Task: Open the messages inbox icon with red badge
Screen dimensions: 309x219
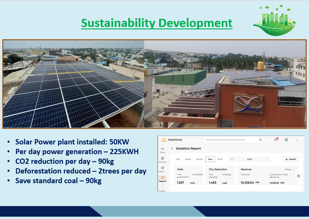Action: point(276,139)
